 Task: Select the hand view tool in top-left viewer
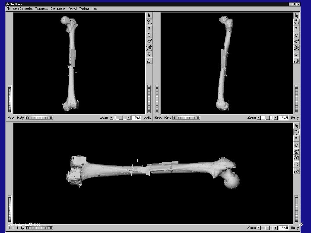click(149, 22)
